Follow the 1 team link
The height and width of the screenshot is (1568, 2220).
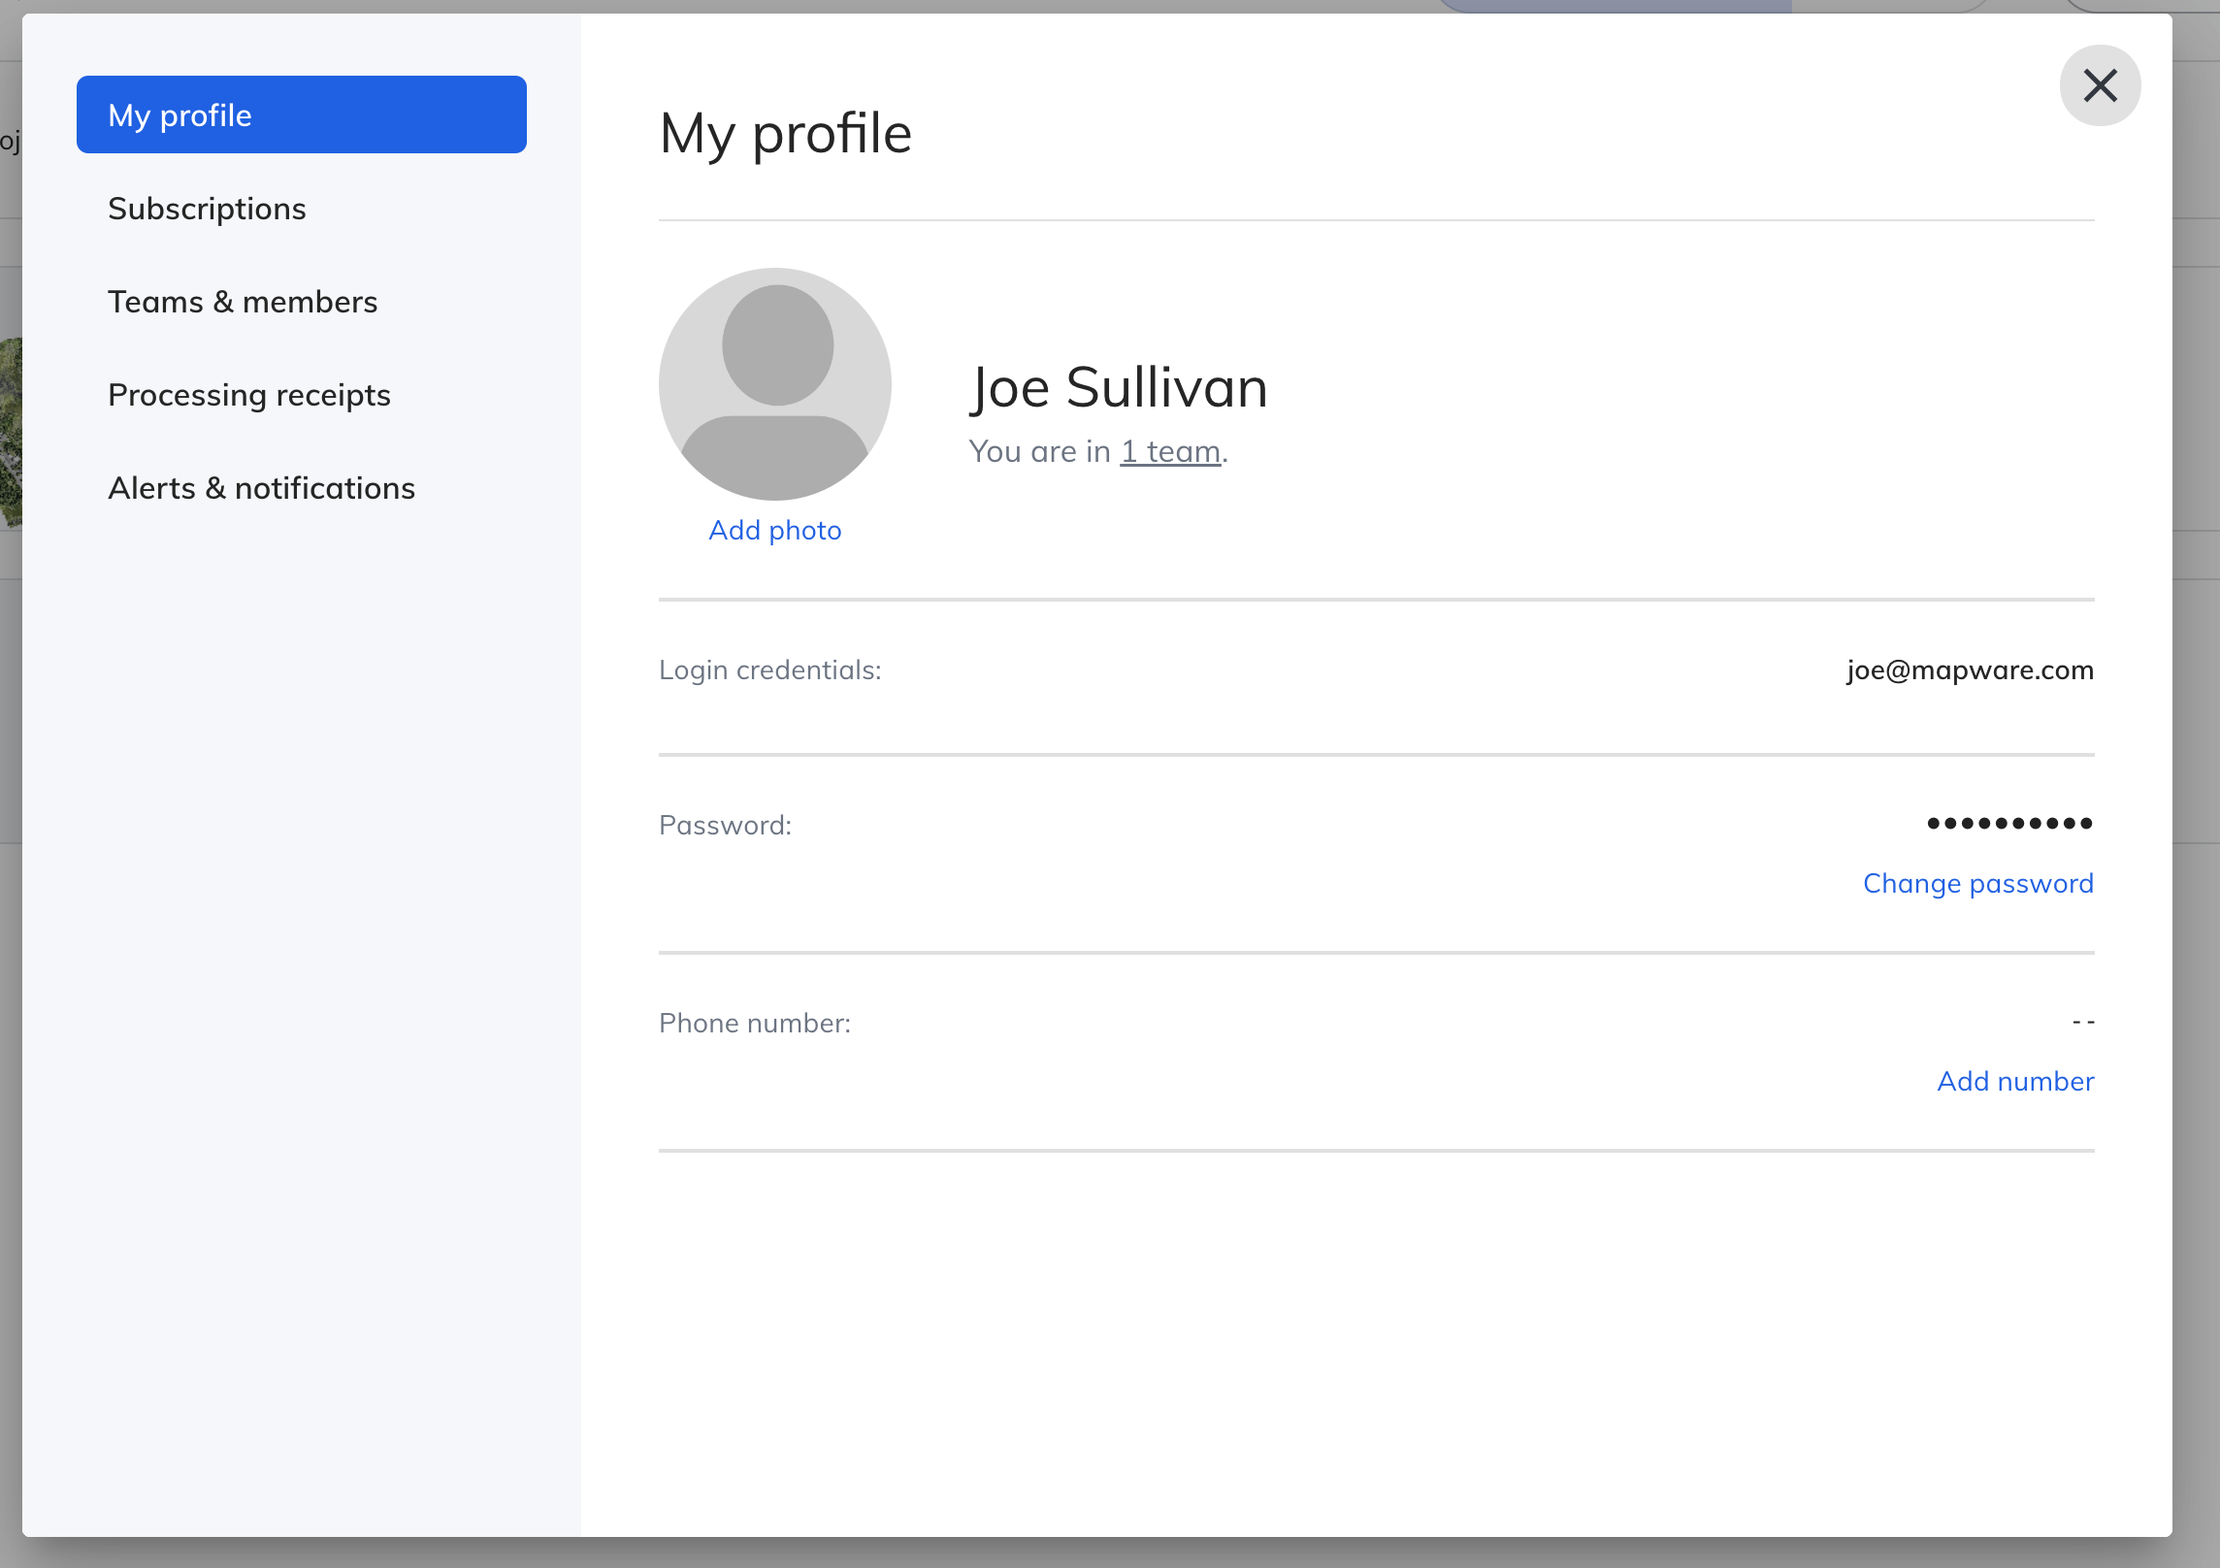1170,451
